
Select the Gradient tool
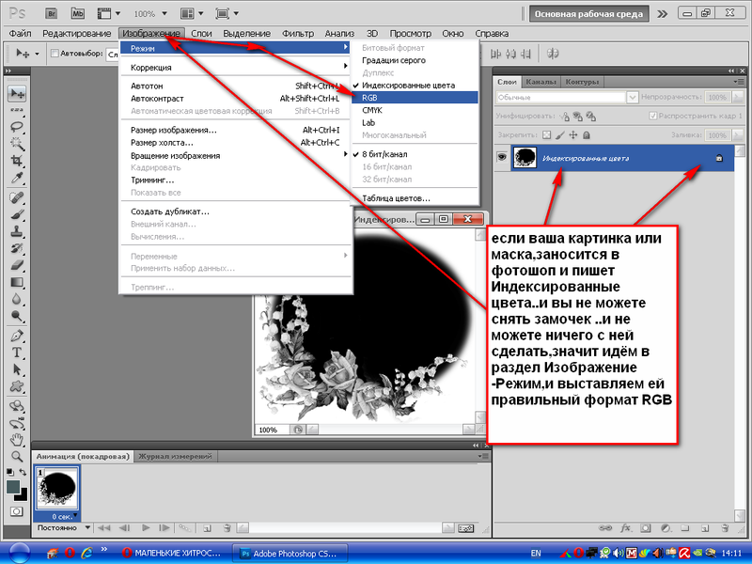point(17,282)
